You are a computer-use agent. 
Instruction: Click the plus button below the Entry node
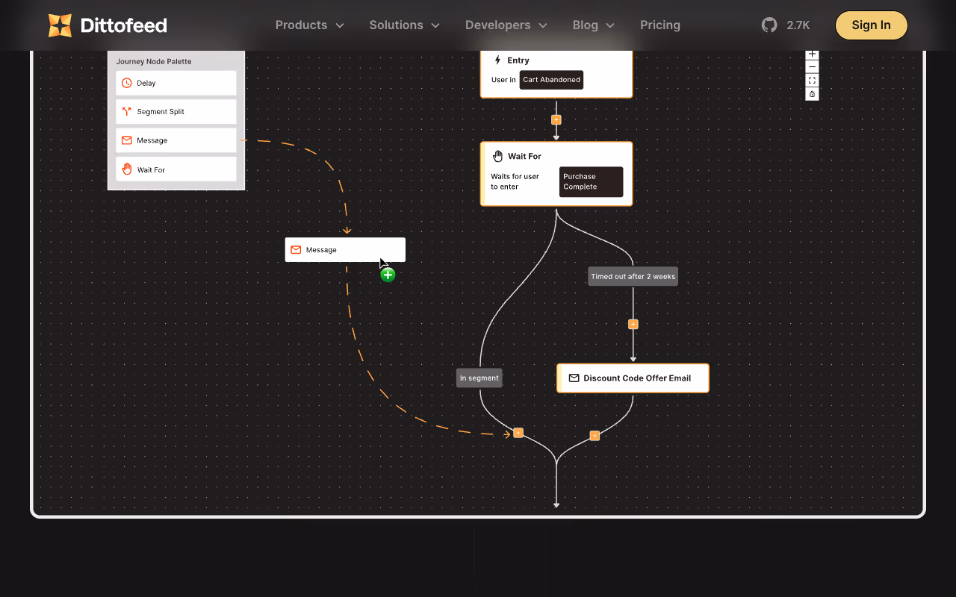556,119
